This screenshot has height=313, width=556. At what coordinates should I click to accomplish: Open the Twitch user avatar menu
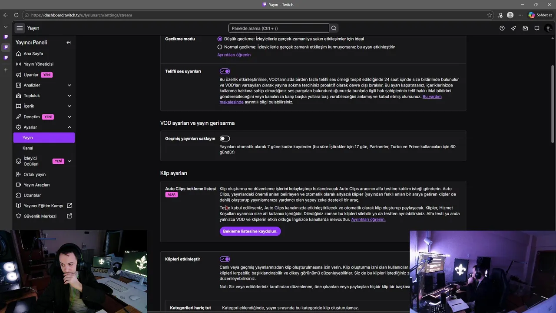pyautogui.click(x=549, y=28)
